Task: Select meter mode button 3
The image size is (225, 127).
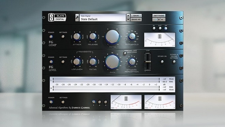Action: click(105, 102)
